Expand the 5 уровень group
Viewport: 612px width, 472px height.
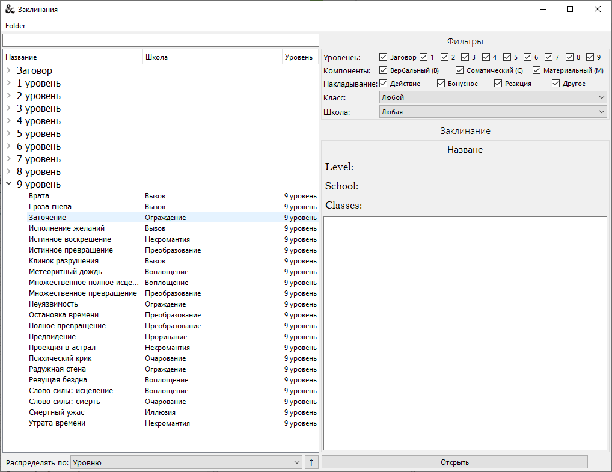pyautogui.click(x=9, y=133)
